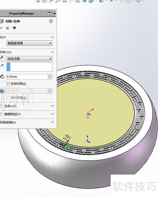Enable the 方向 2 checkbox
The height and width of the screenshot is (198, 158).
coord(1,106)
